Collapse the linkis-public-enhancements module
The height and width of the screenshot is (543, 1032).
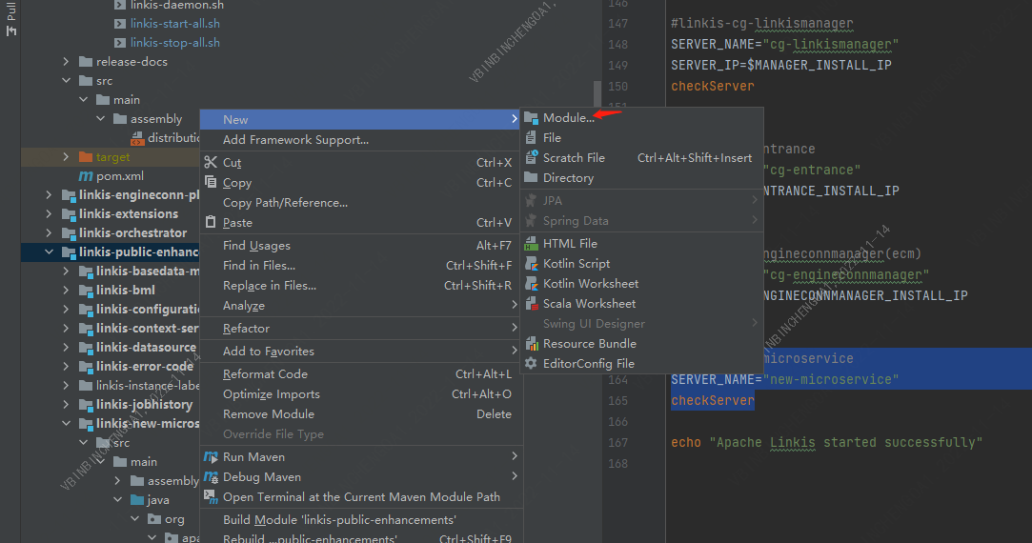(x=49, y=252)
